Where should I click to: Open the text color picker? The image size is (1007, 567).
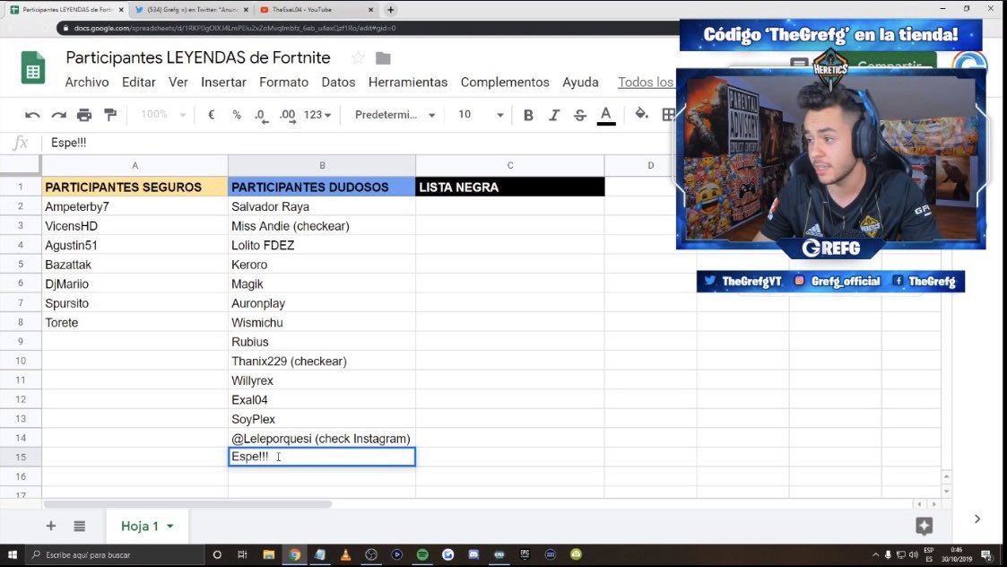(605, 115)
